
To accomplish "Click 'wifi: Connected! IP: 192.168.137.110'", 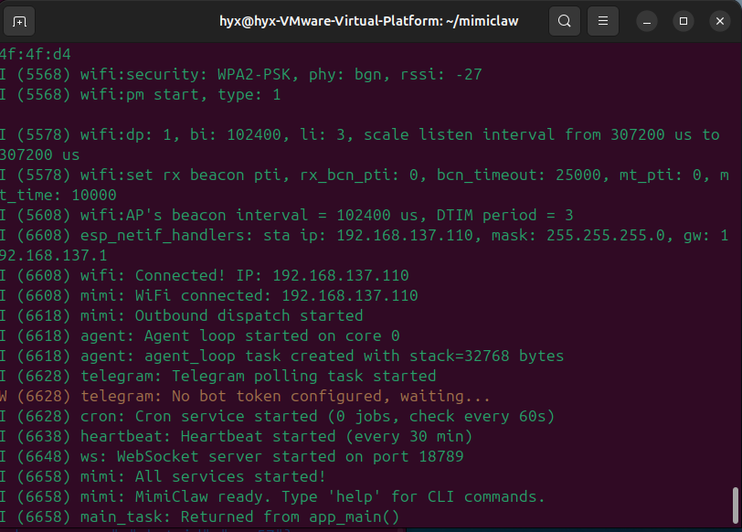I will pos(244,275).
